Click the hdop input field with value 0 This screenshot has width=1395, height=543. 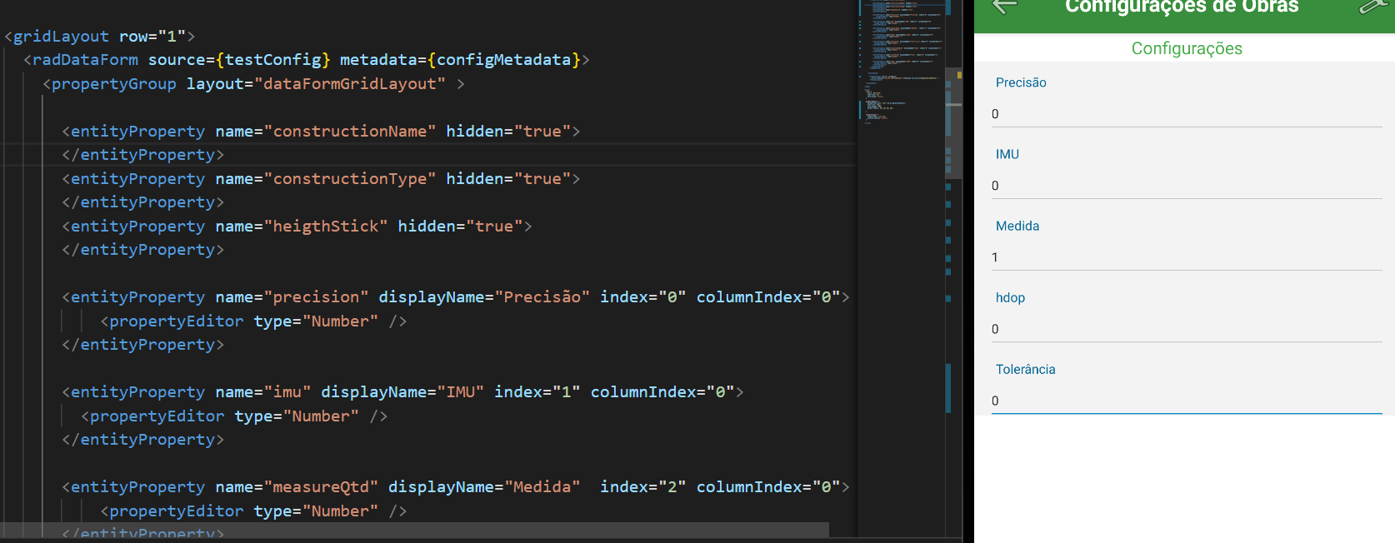(1187, 329)
